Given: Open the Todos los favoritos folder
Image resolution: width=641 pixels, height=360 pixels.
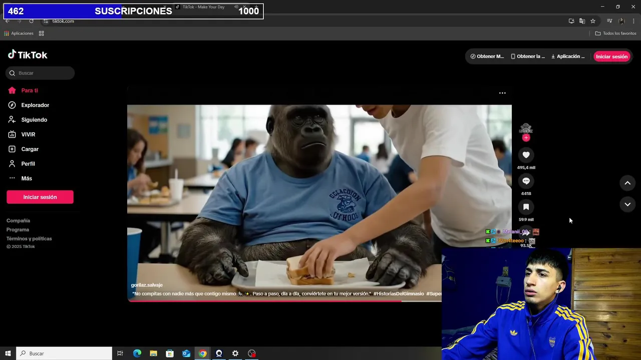Looking at the screenshot, I should pyautogui.click(x=615, y=33).
